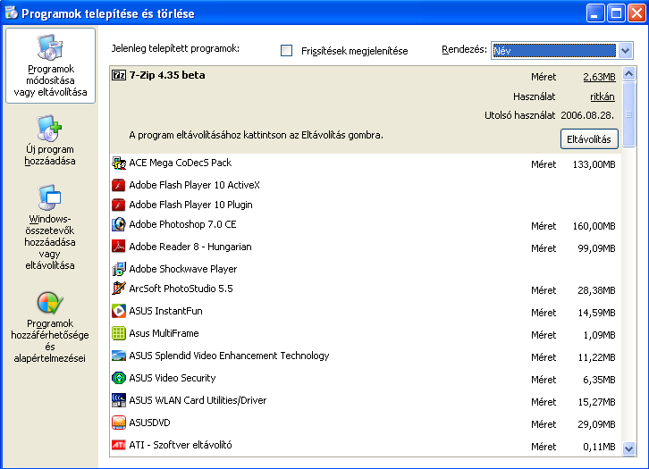The height and width of the screenshot is (469, 649).
Task: Select the ASUS WLAN Card Utilities icon
Action: (x=118, y=400)
